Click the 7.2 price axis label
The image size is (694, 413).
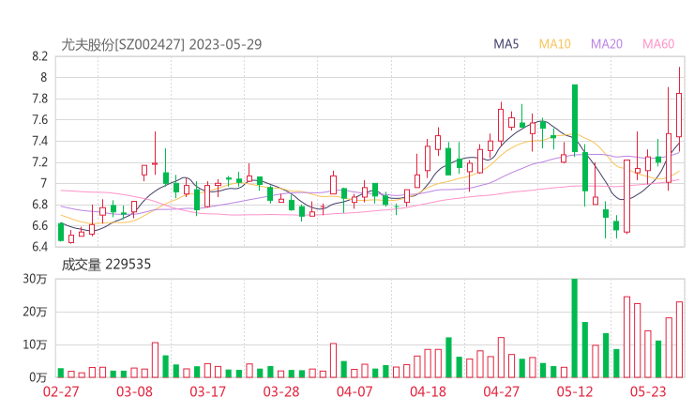(x=39, y=162)
